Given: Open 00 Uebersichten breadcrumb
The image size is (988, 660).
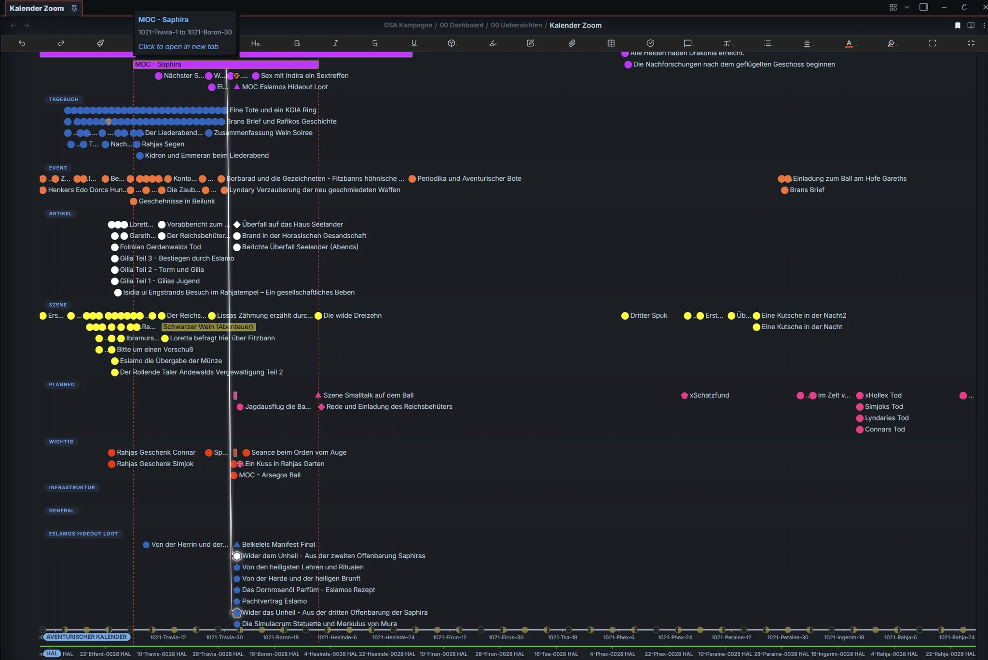Looking at the screenshot, I should click(x=516, y=25).
